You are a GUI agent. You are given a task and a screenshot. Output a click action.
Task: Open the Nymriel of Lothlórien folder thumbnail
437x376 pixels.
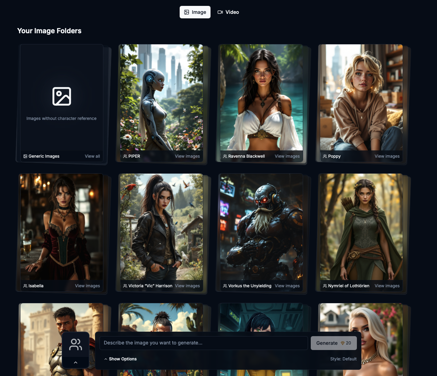pos(361,227)
